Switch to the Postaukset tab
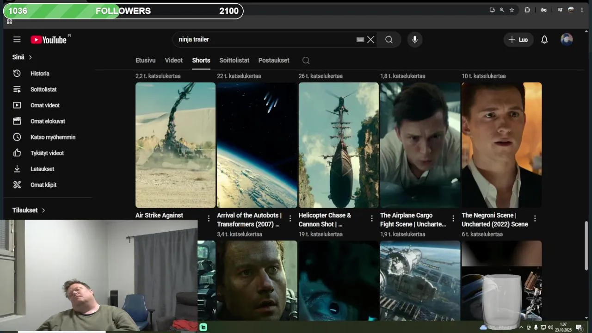This screenshot has height=333, width=592. [x=274, y=61]
